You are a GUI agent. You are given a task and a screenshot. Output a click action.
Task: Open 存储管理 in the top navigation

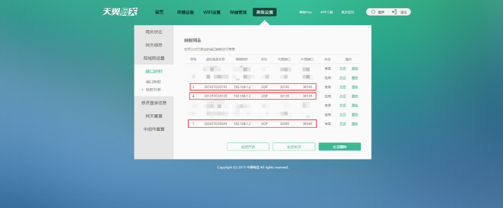click(x=238, y=13)
